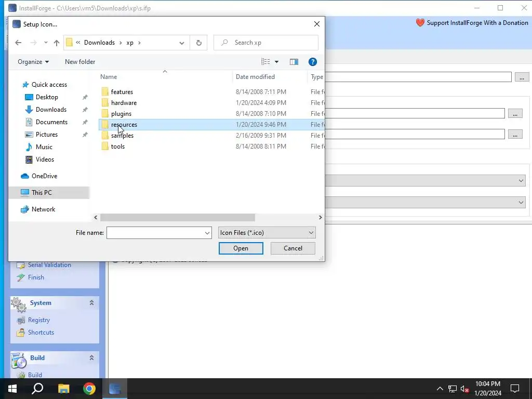The width and height of the screenshot is (532, 399).
Task: Click first browse button in InstallForge window
Action: coord(522,77)
